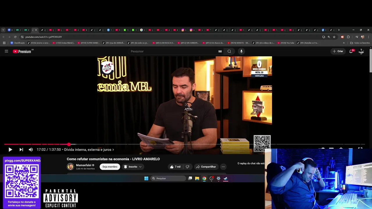Close the active browser tab
The width and height of the screenshot is (372, 209).
click(36, 30)
